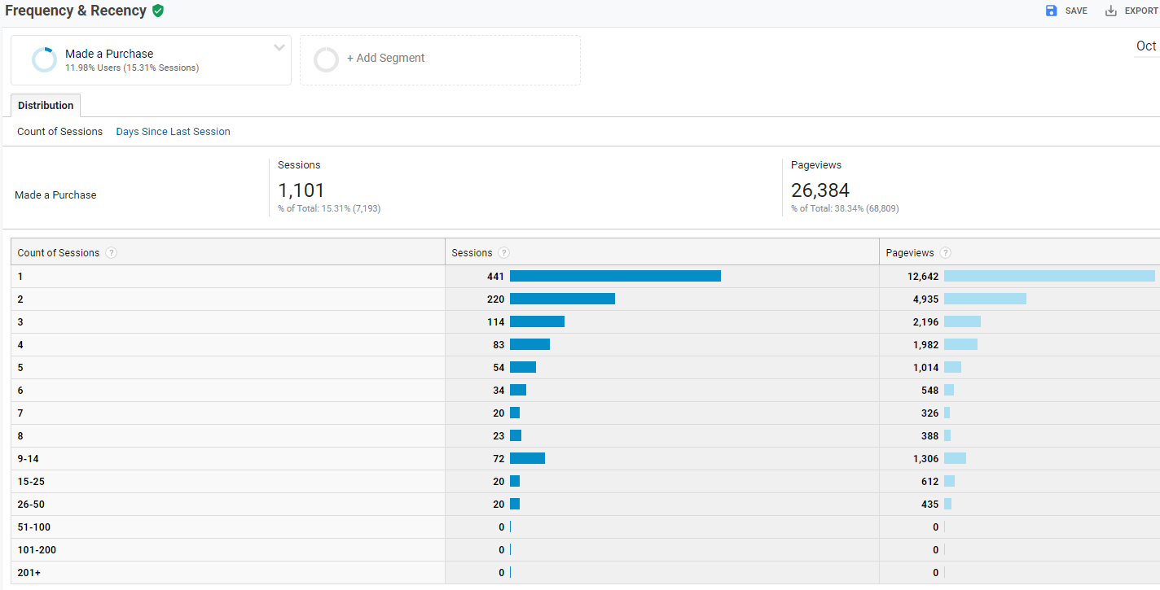Click the Sessions bar for count 2
The image size is (1160, 590).
tap(562, 299)
